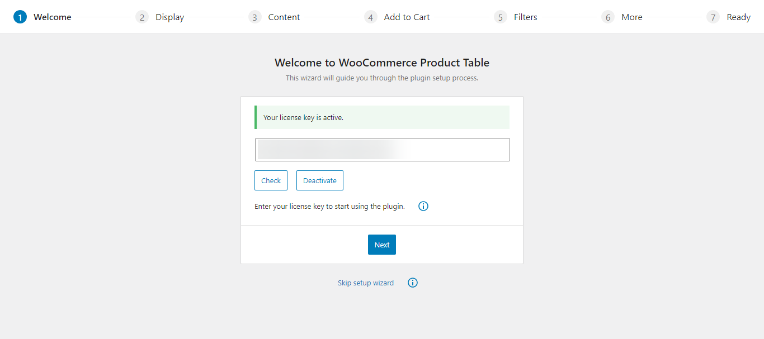Select the step 2 circle for Display

[x=142, y=17]
